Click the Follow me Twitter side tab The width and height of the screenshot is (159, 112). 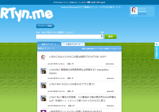[157, 51]
